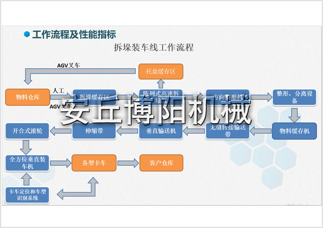This screenshot has height=228, width=323.
Task: Click the blue hexagon bullet beside the title
Action: click(x=27, y=34)
